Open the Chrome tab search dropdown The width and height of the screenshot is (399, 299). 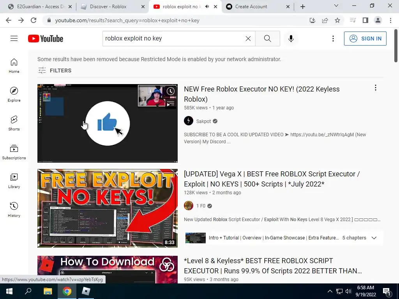tap(336, 5)
